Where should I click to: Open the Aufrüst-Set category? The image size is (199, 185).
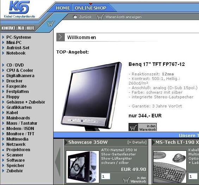18,48
